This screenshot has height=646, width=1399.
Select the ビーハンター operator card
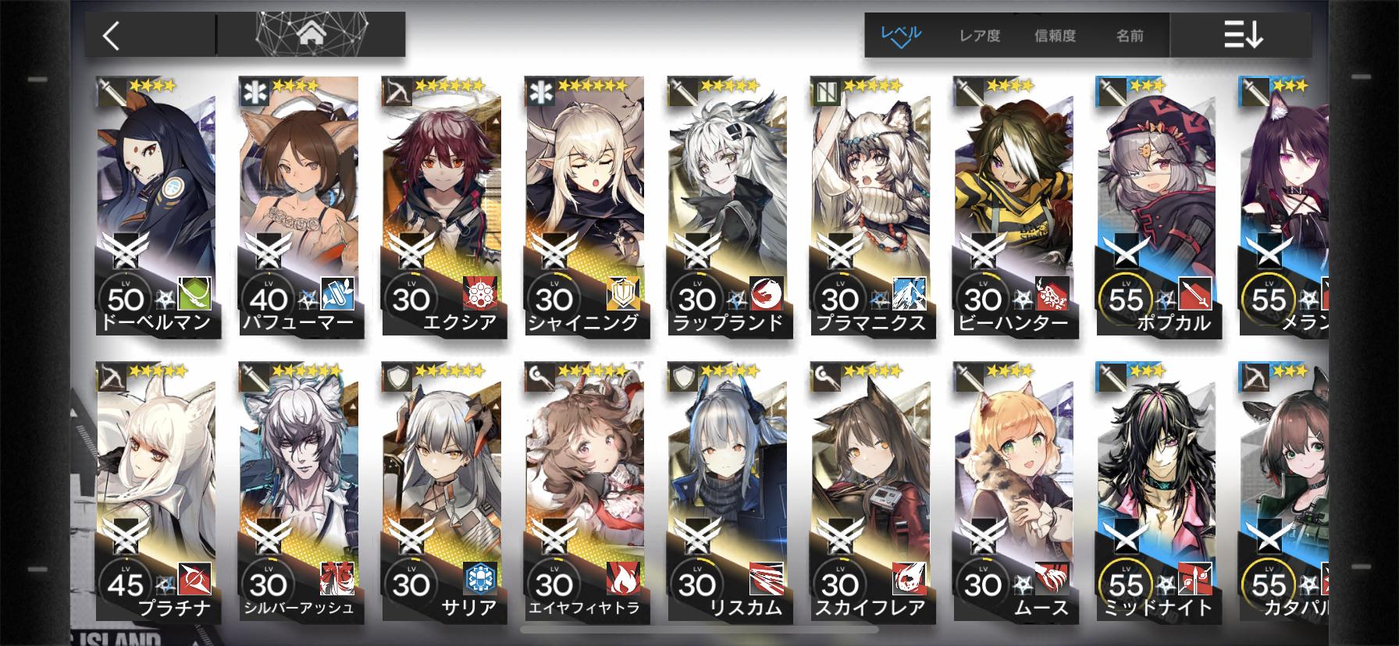coord(1013,207)
